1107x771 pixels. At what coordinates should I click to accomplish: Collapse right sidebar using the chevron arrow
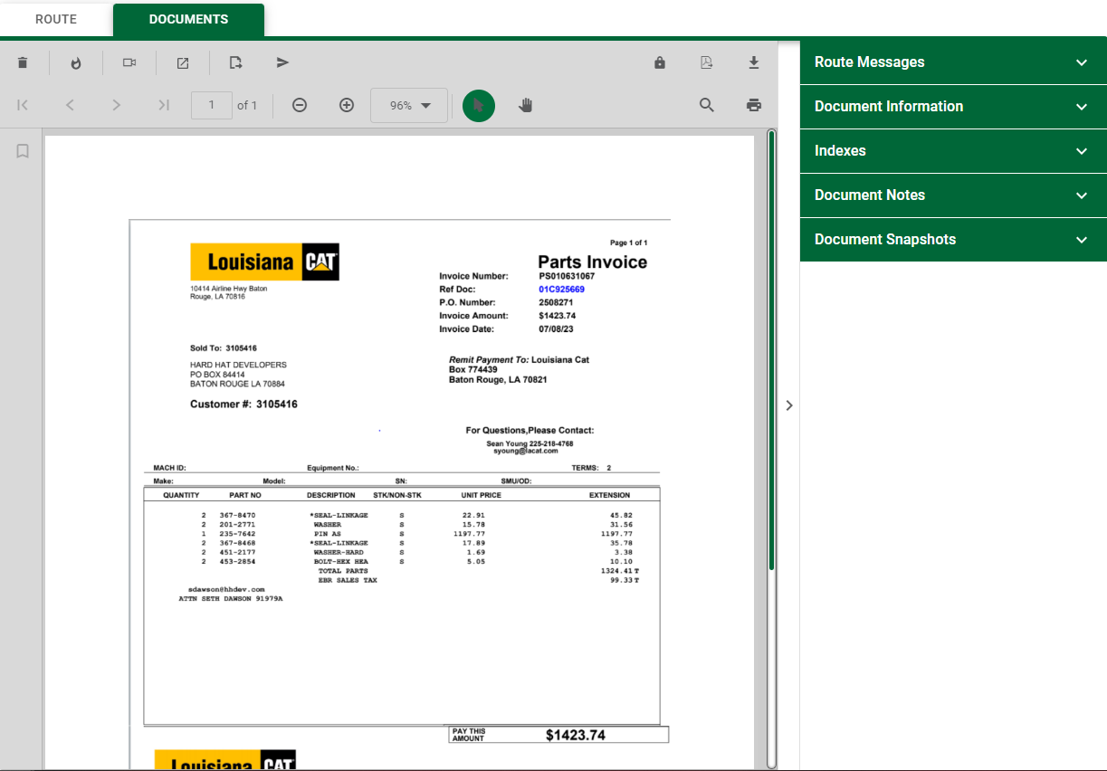click(789, 405)
